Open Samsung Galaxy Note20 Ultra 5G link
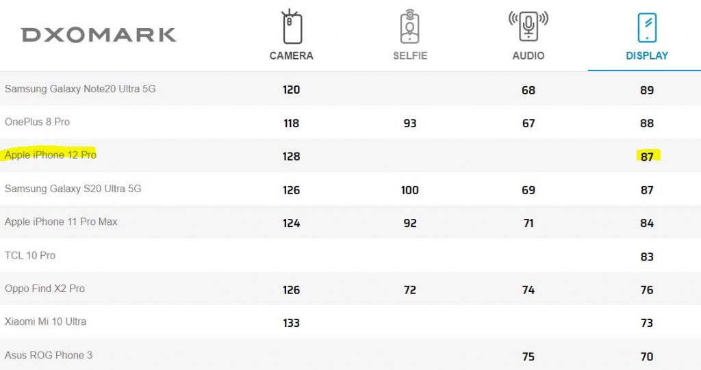The height and width of the screenshot is (370, 701). 81,89
